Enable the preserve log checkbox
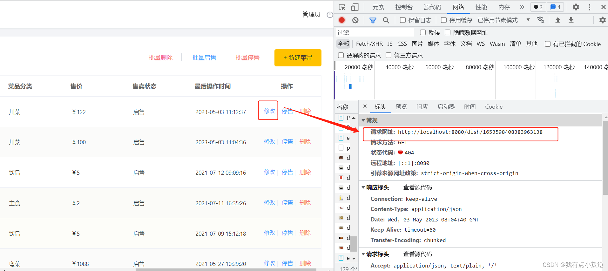Screen dimensions: 608x271 [x=403, y=20]
